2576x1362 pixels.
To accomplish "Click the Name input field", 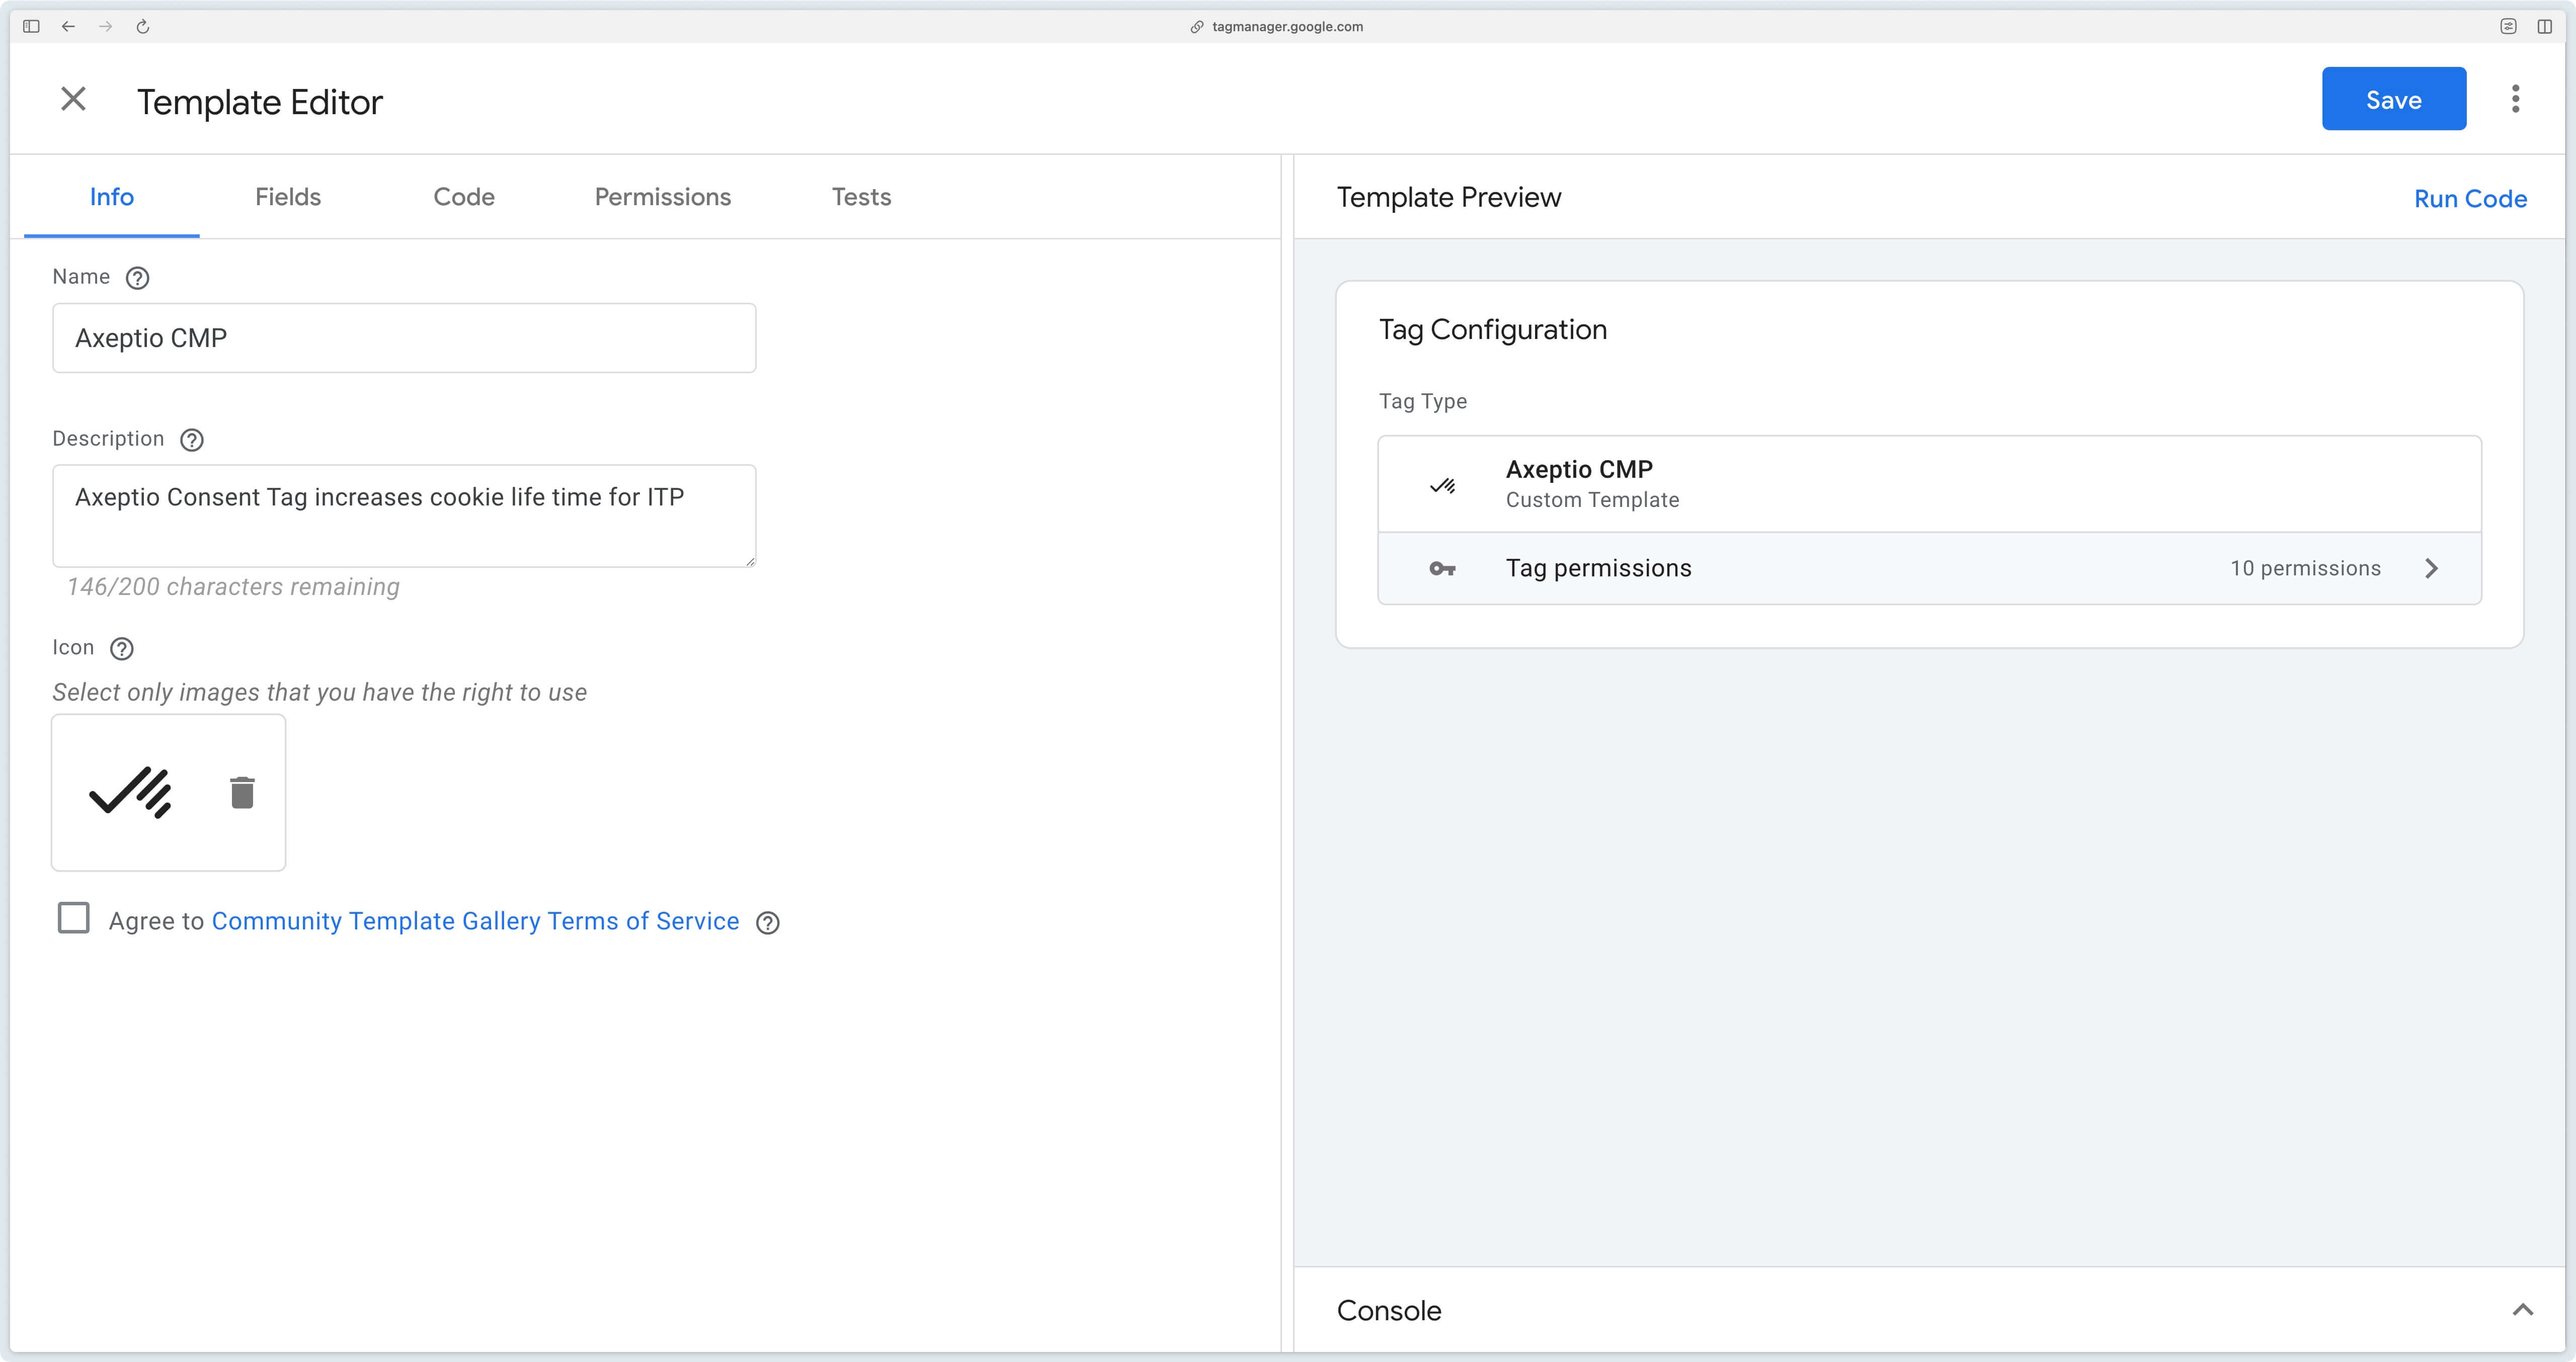I will 404,338.
